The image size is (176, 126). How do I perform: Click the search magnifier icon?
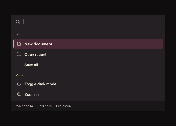pyautogui.click(x=18, y=22)
